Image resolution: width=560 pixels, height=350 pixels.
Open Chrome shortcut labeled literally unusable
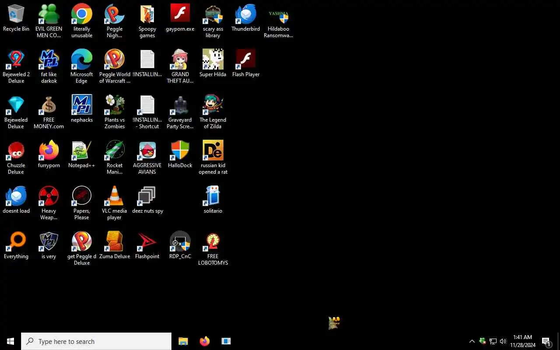click(82, 21)
